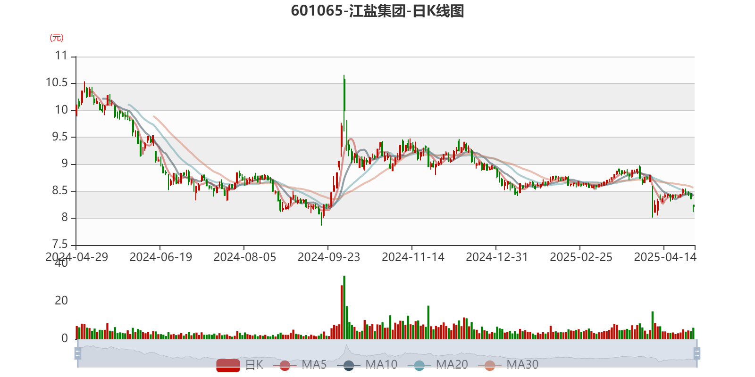Click the data zoom slider overview area
Viewport: 755px width, 377px height.
coord(387,353)
